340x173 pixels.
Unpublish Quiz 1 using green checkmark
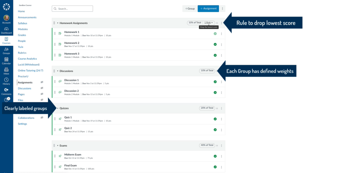point(215,119)
